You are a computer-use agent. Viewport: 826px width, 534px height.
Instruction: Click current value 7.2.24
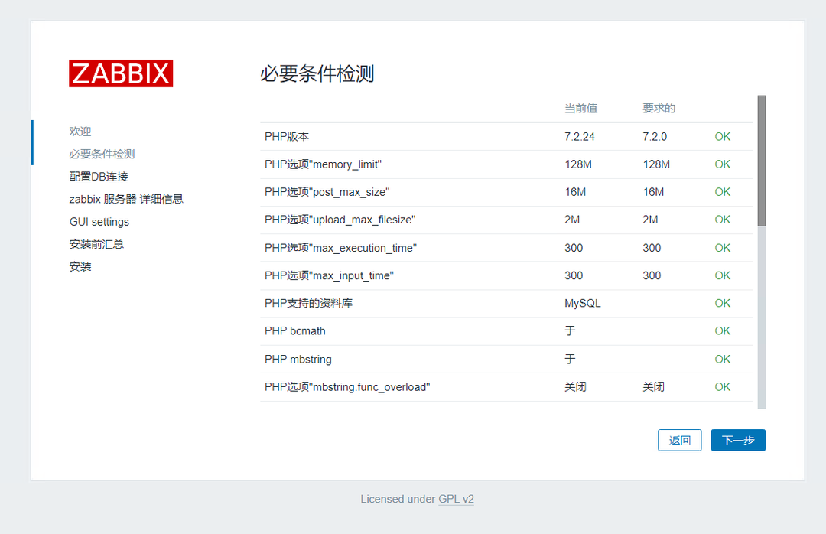point(580,136)
